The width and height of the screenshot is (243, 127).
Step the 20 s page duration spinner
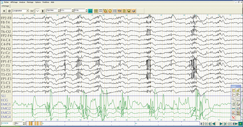pos(24,124)
